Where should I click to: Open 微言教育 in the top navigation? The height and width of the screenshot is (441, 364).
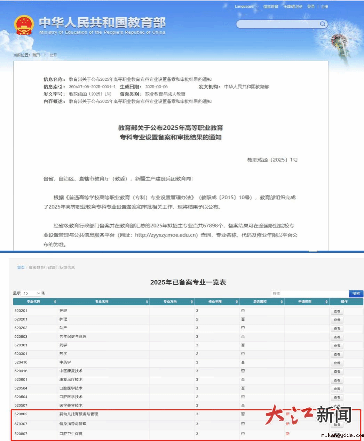[270, 7]
